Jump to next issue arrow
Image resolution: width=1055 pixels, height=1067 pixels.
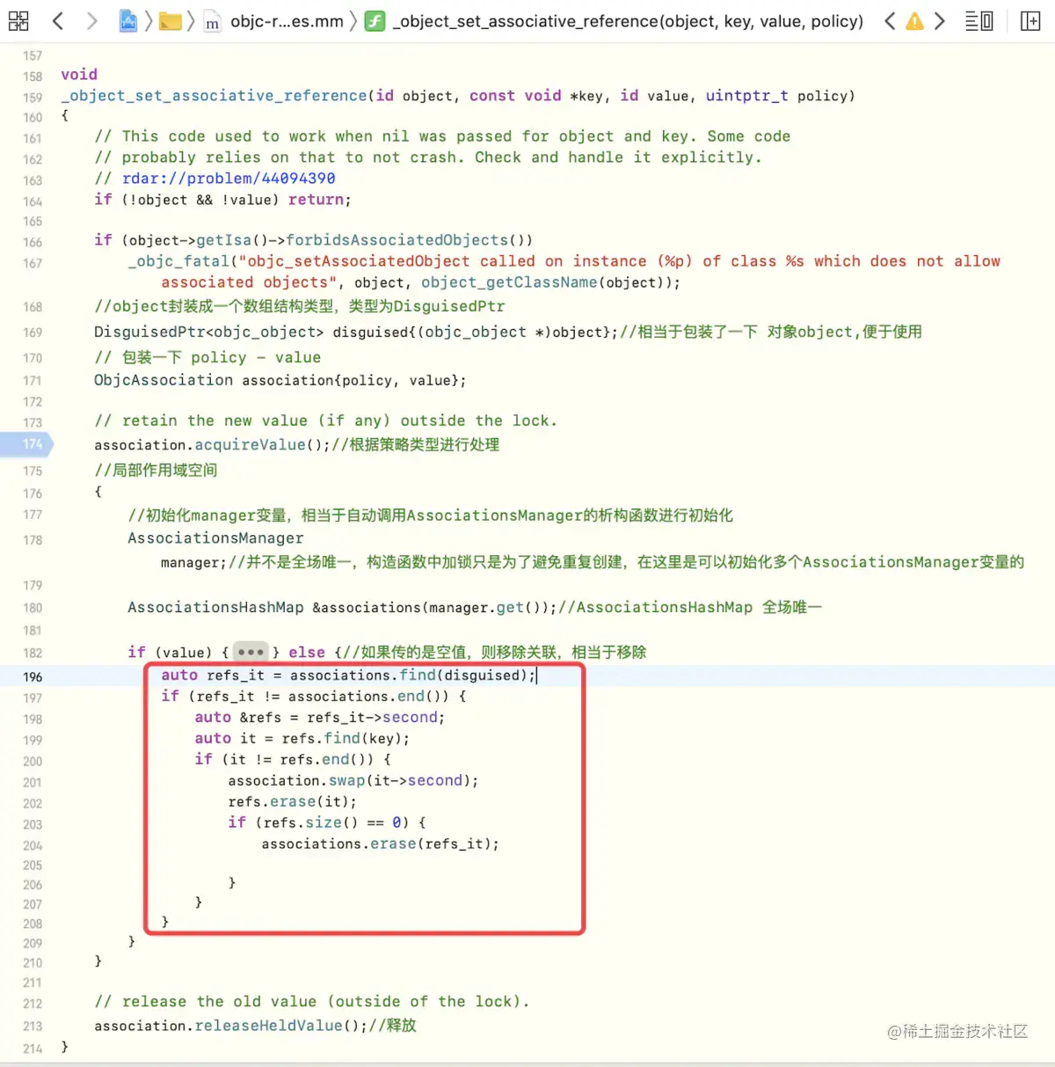[x=940, y=21]
